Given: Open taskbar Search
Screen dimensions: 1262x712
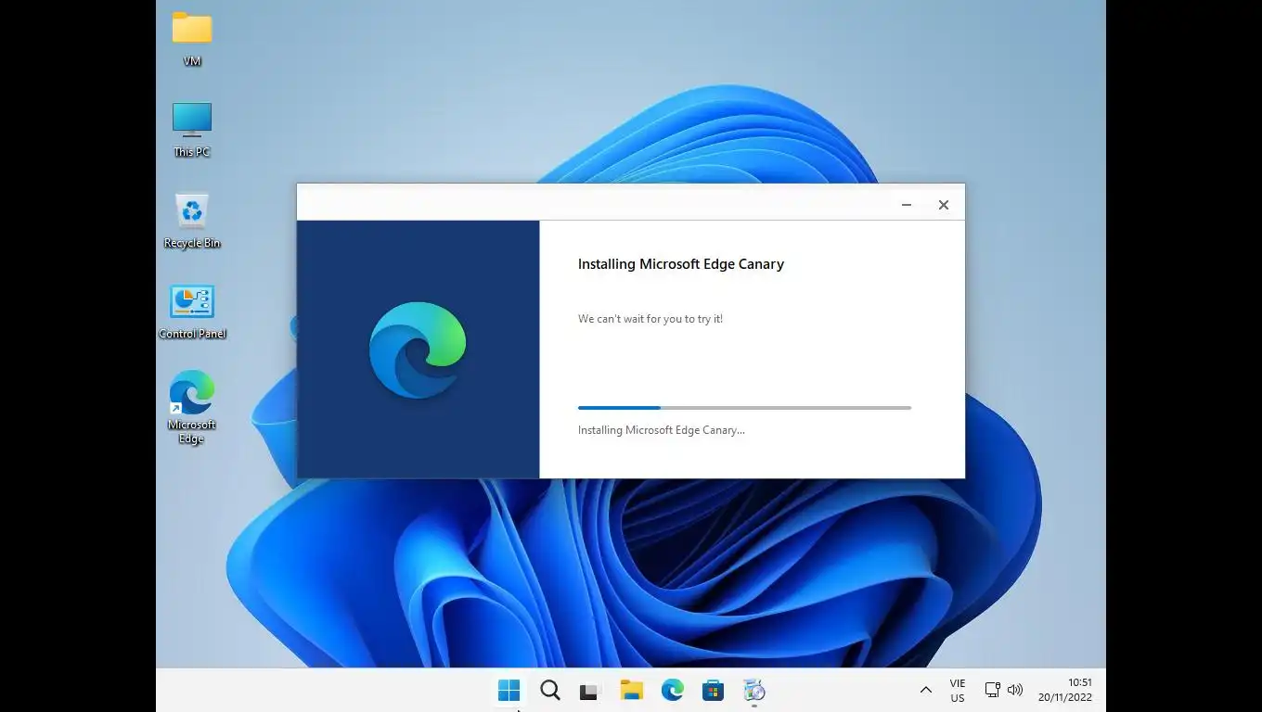Looking at the screenshot, I should pyautogui.click(x=550, y=690).
